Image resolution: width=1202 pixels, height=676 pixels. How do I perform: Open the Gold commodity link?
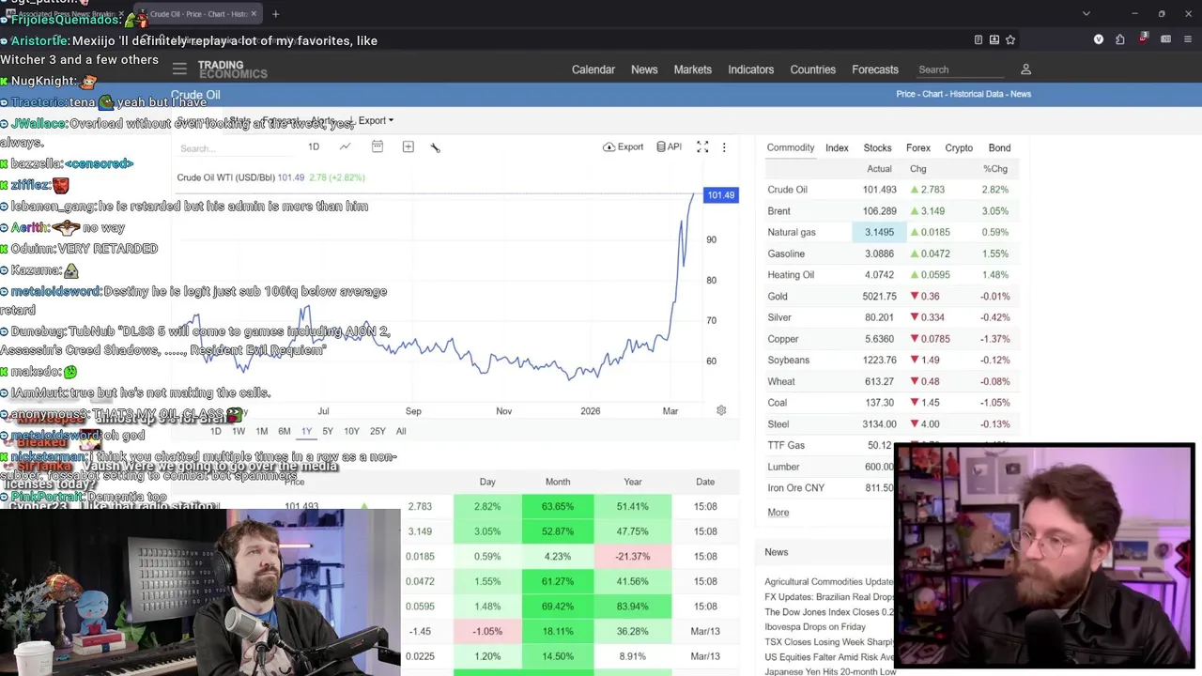coord(778,296)
